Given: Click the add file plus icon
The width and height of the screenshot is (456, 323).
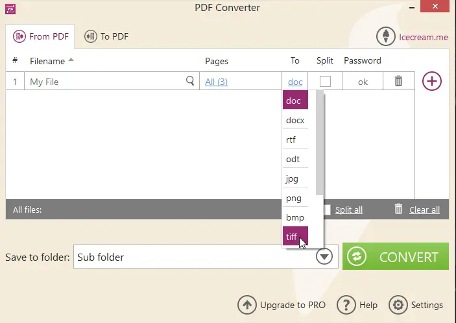Looking at the screenshot, I should pos(432,81).
